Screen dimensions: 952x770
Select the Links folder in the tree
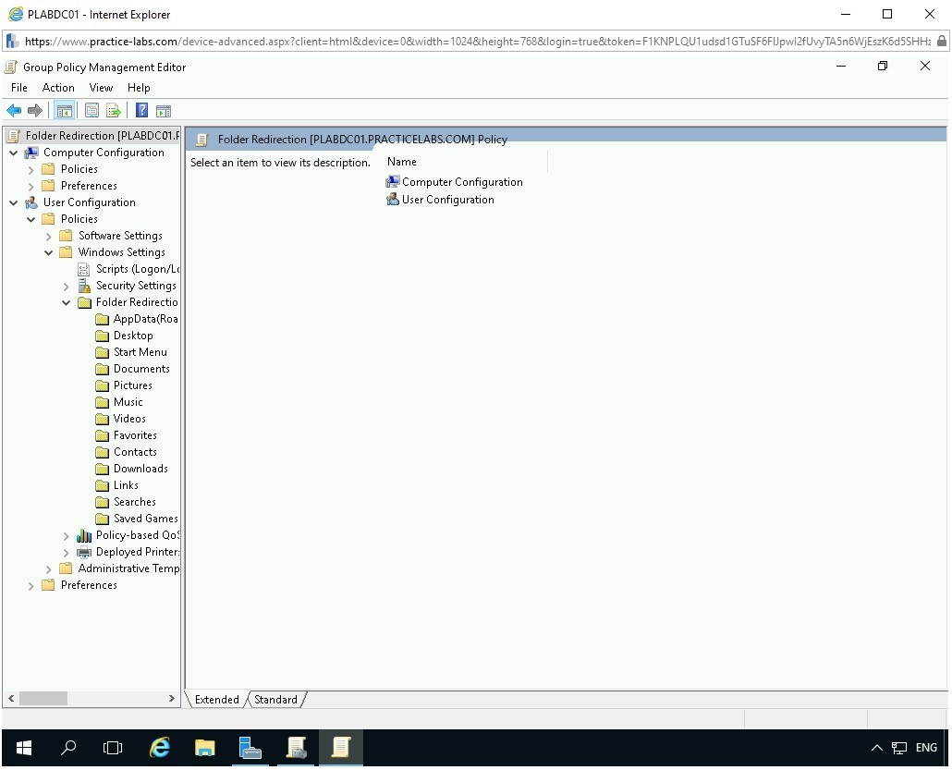(126, 485)
